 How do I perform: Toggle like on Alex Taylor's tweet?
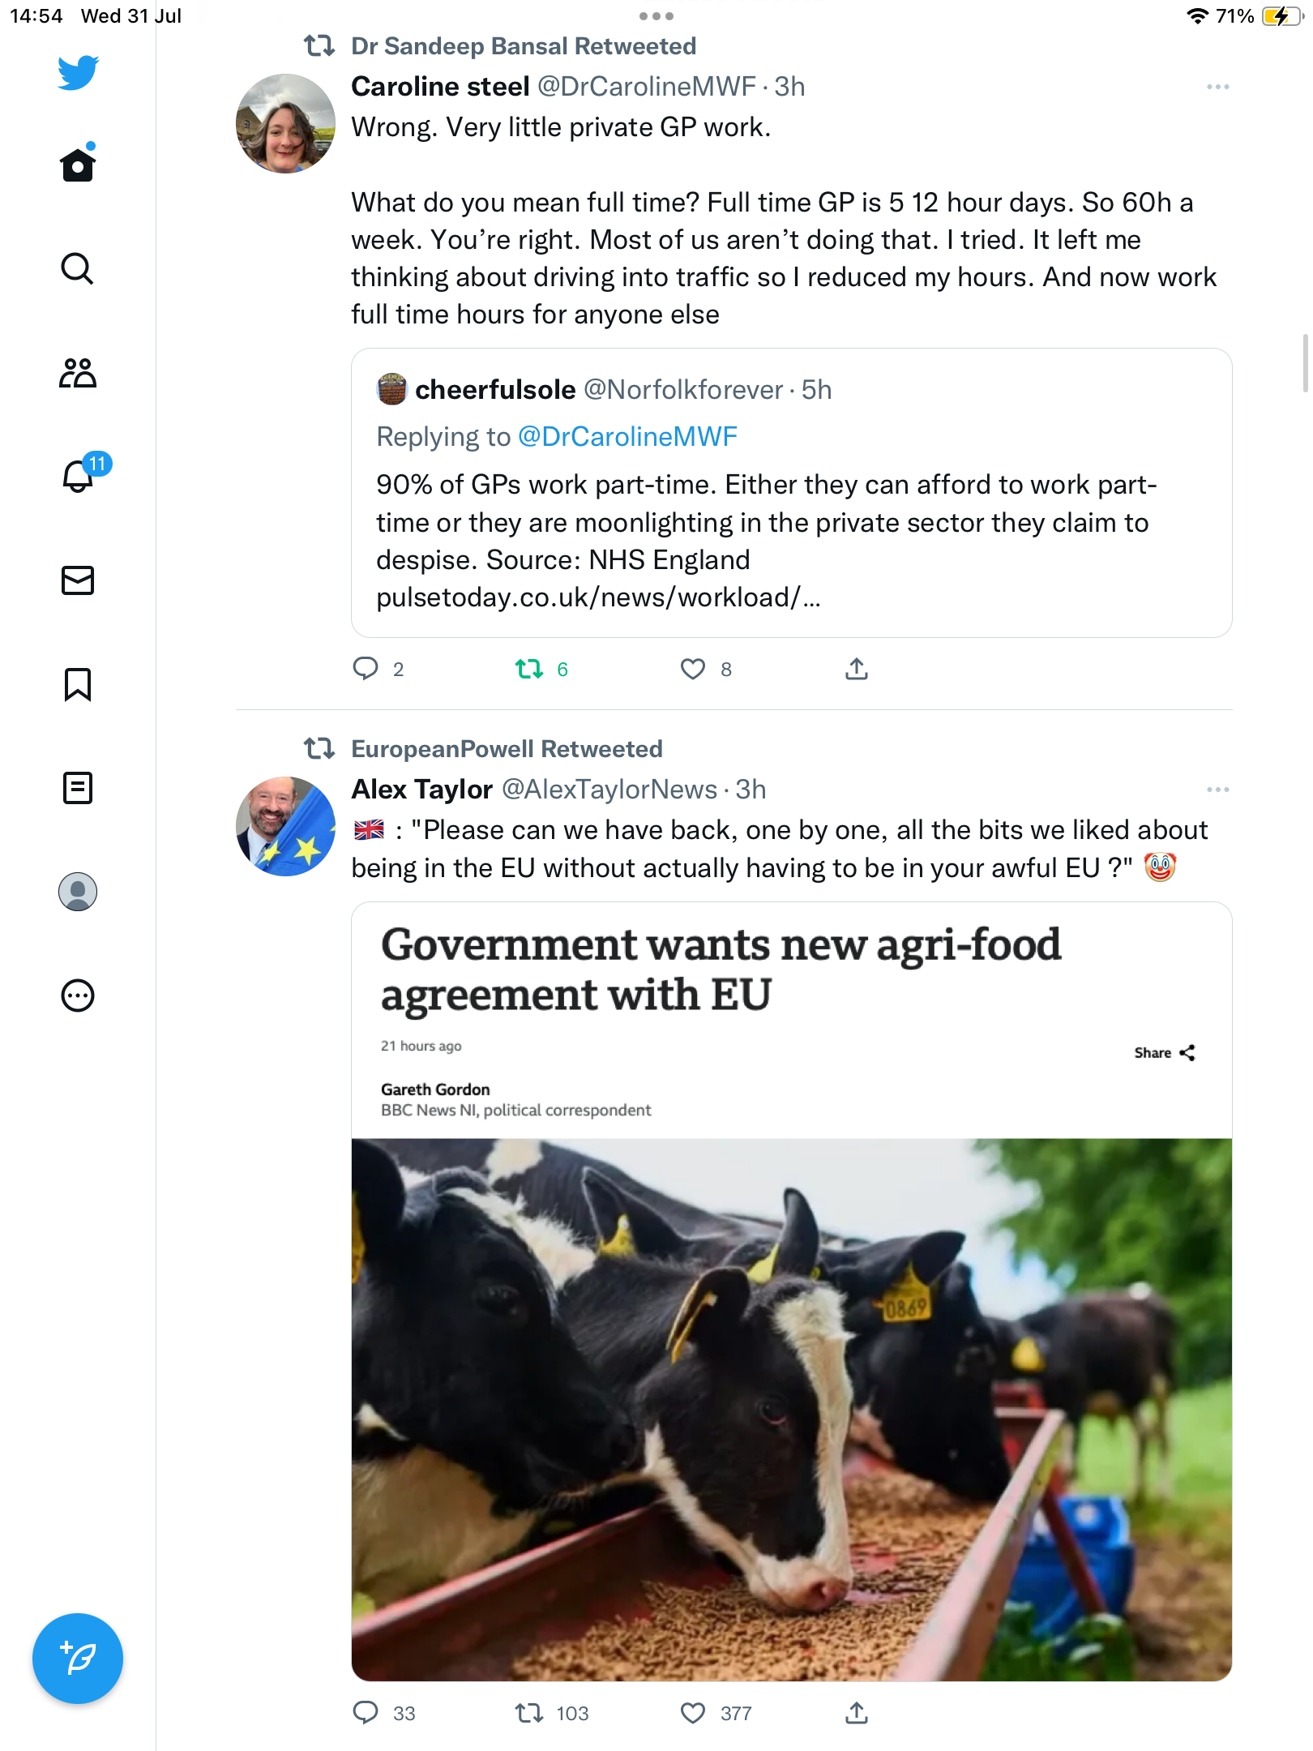click(693, 1713)
